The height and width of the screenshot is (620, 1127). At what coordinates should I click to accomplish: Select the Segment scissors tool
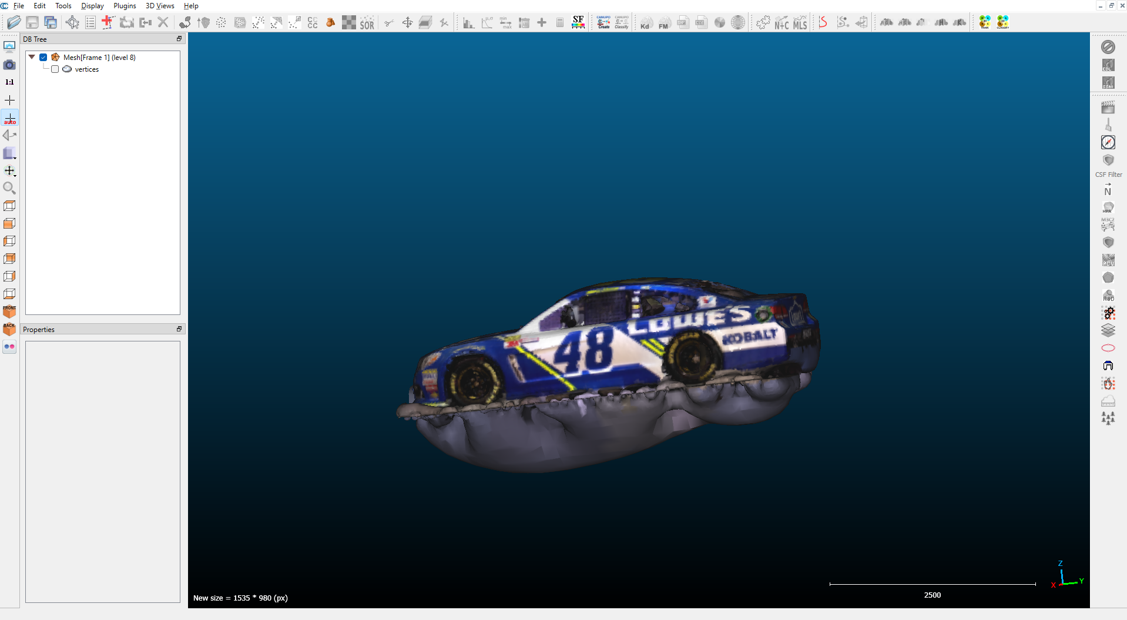pyautogui.click(x=388, y=22)
